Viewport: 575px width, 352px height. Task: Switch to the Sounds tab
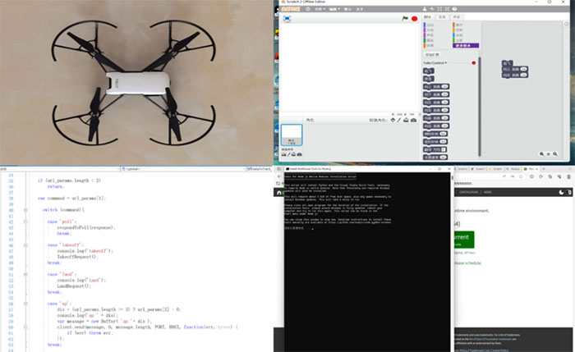458,16
